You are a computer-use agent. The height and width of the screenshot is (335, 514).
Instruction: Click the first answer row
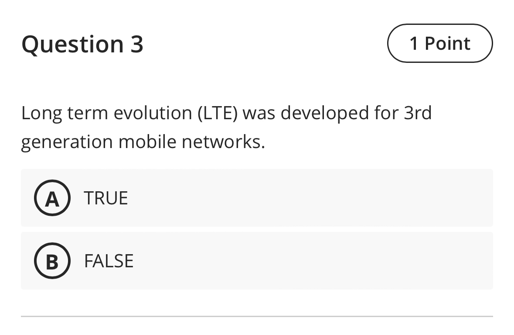pos(256,198)
